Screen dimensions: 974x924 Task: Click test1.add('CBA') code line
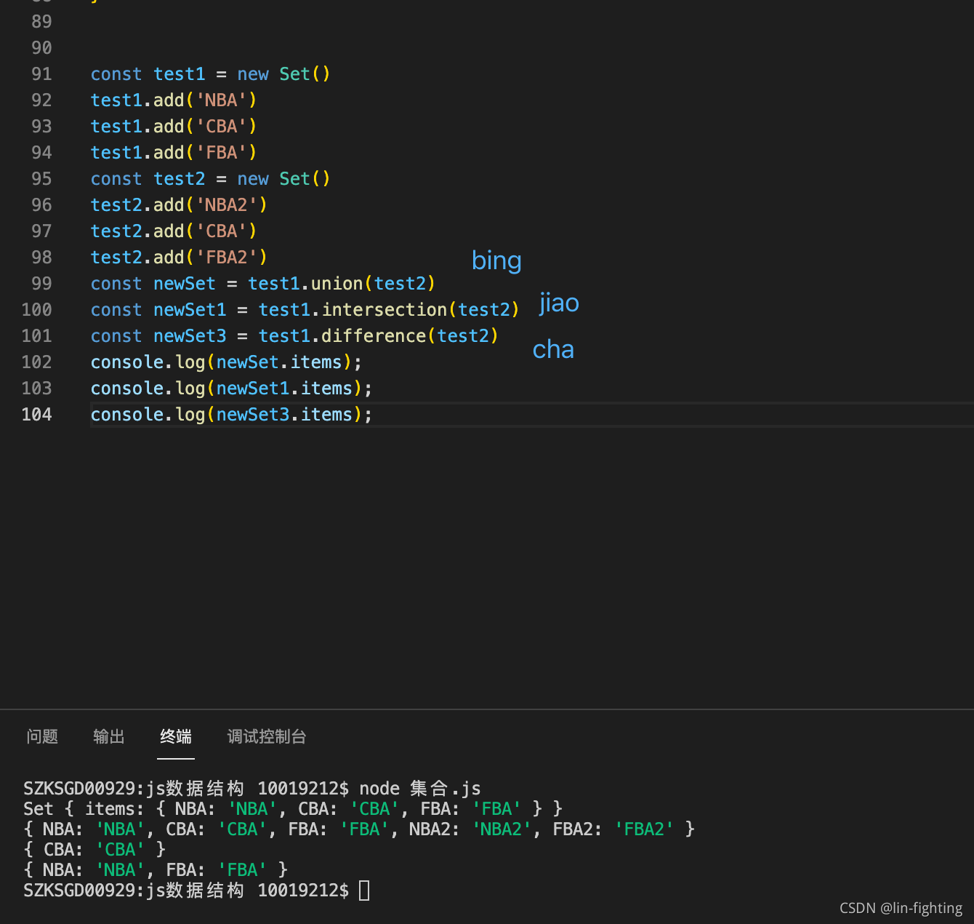coord(174,127)
